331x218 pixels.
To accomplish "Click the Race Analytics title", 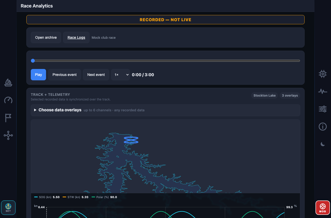I will point(37,6).
